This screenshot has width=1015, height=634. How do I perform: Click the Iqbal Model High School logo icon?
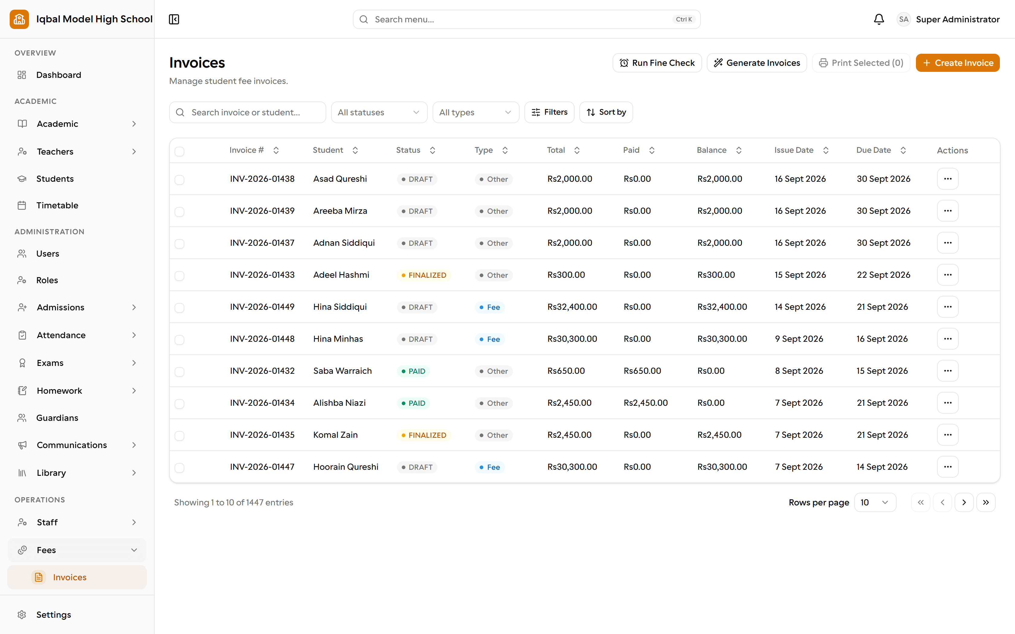(19, 19)
